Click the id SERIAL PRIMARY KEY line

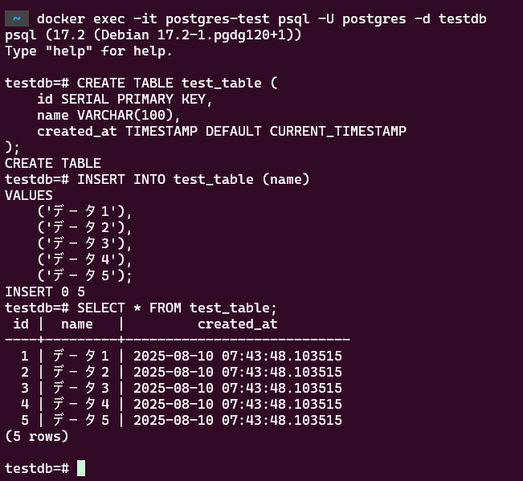click(125, 99)
